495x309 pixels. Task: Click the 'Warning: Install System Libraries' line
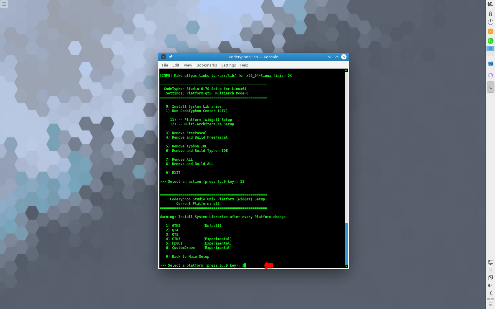coord(222,217)
